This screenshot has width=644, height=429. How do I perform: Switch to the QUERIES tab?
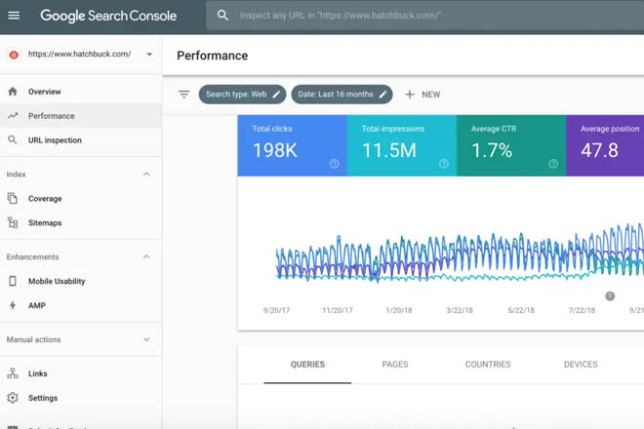pos(307,364)
